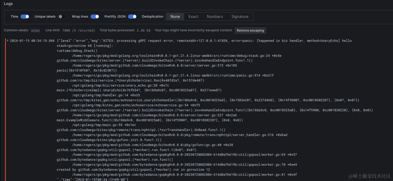Click the /opt/golang/tmp/main.go:55 line
Image resolution: width=393 pixels, height=181 pixels.
click(x=104, y=125)
